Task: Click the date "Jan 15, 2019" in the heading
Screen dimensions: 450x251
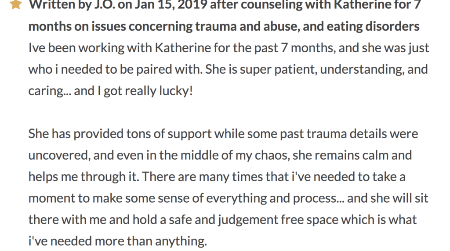Action: (171, 4)
